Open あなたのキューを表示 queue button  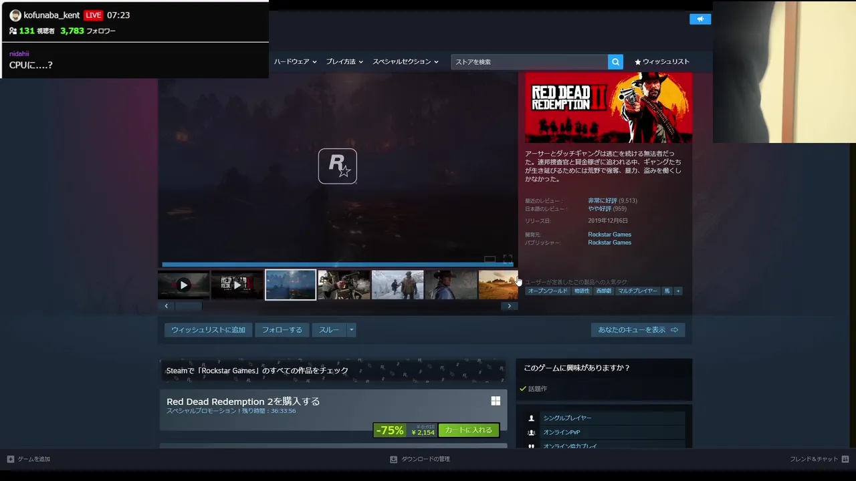click(x=638, y=330)
